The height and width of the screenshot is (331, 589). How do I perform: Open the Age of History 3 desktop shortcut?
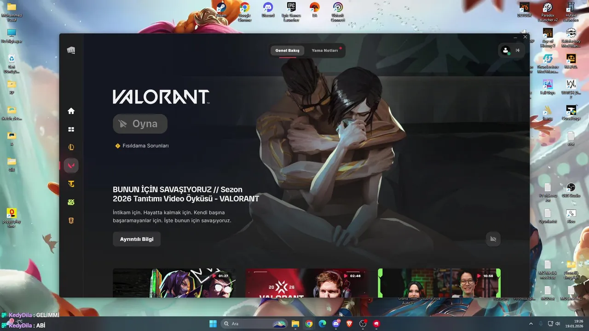click(x=548, y=38)
